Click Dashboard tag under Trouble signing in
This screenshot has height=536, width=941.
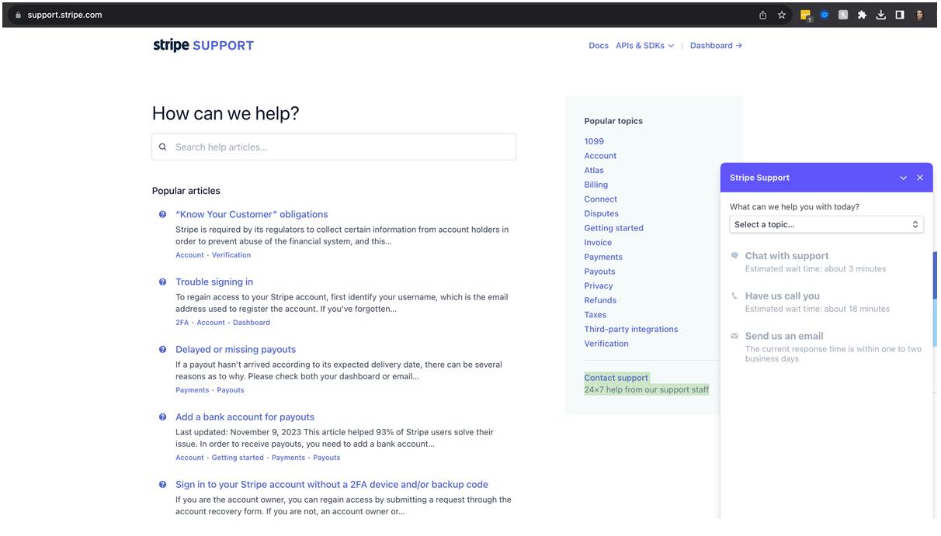click(252, 323)
